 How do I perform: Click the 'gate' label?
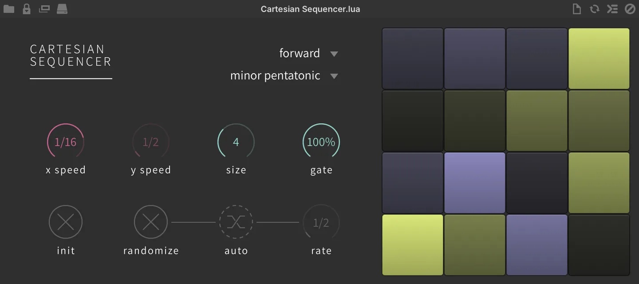321,170
